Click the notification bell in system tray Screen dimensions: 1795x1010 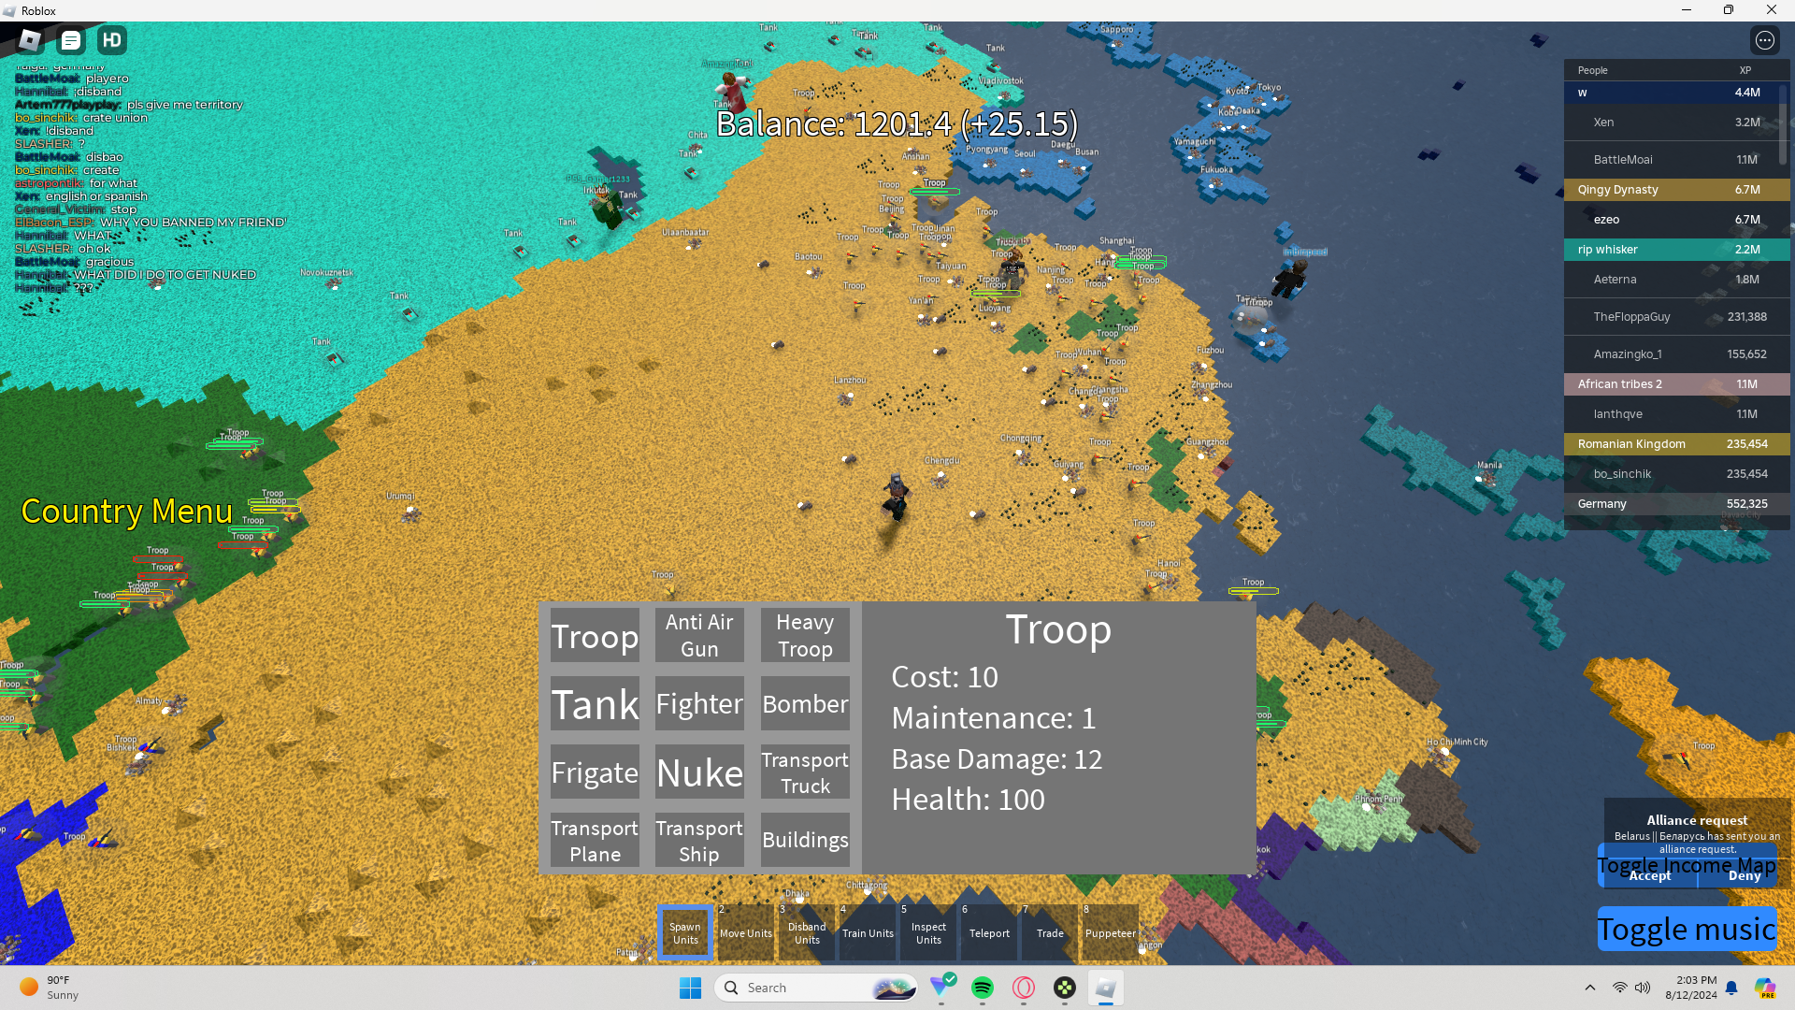click(1731, 988)
